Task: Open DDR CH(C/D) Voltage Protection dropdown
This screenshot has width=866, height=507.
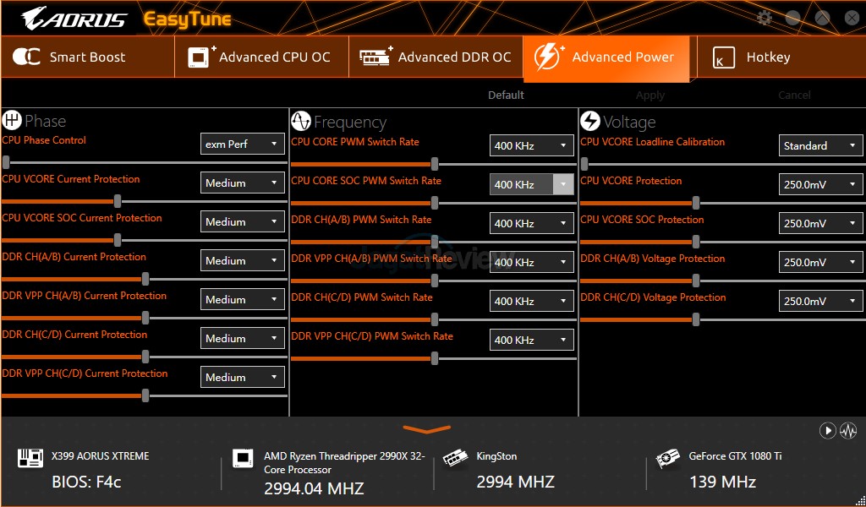Action: [x=820, y=302]
